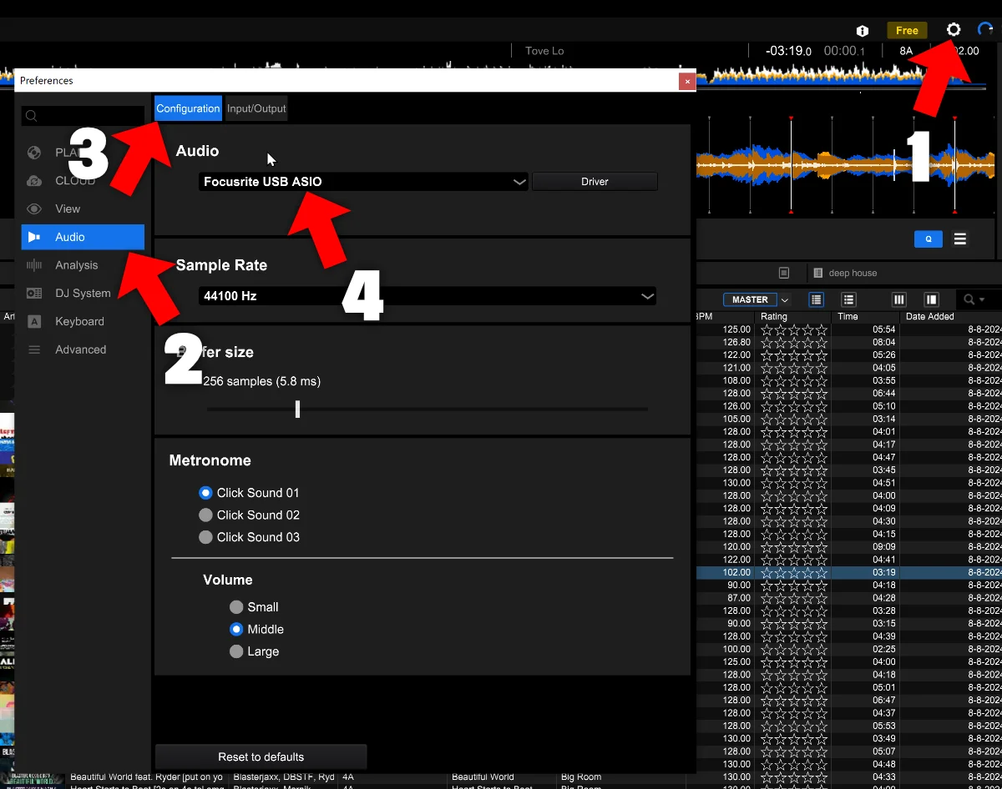Select the highlighted track list view icon
1002x789 pixels.
[x=817, y=299]
